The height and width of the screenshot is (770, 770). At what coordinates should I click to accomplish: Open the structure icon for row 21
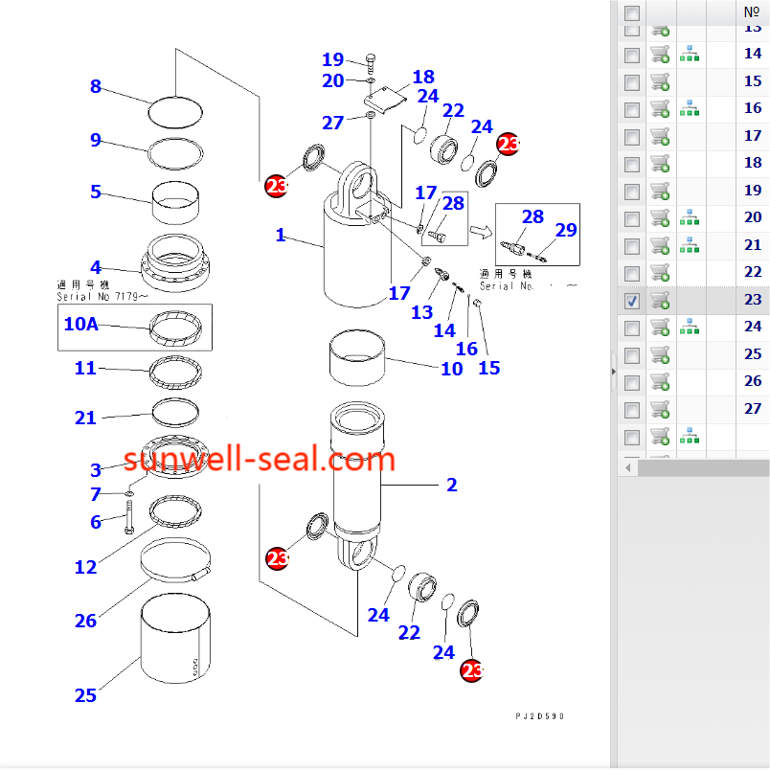tap(689, 246)
